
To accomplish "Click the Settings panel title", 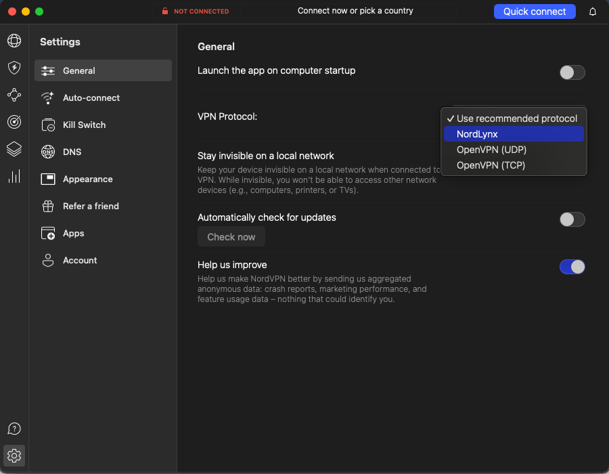I will point(60,42).
